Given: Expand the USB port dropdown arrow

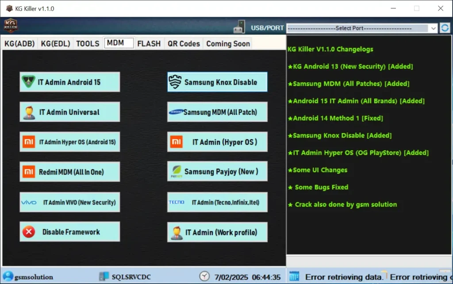Looking at the screenshot, I should click(434, 28).
